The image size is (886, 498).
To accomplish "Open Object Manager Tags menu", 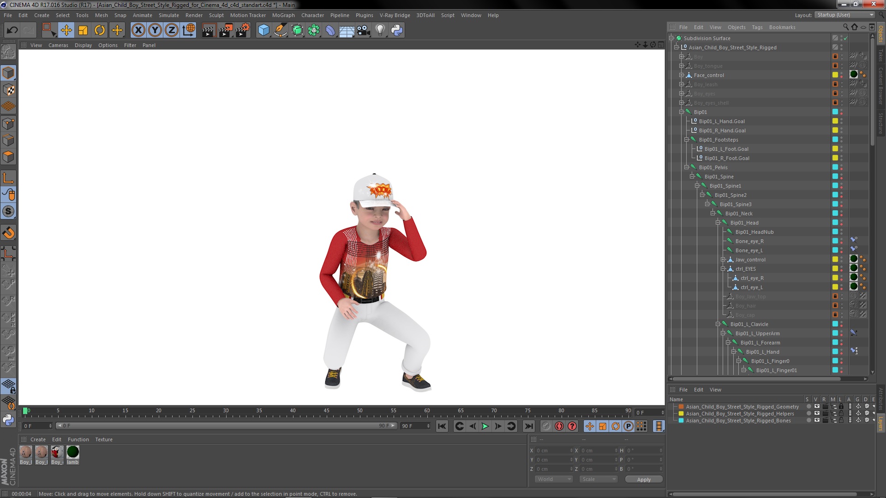I will click(757, 27).
